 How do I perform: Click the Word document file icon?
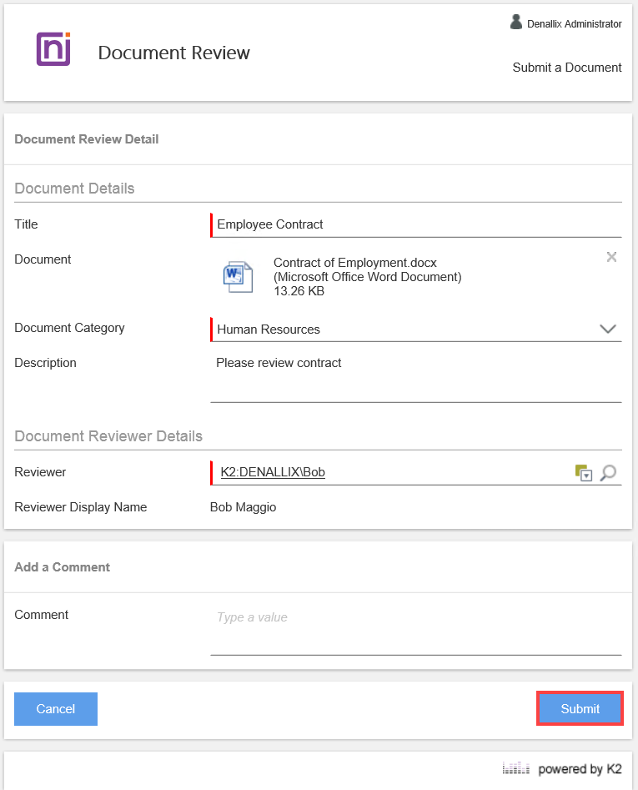(x=238, y=276)
